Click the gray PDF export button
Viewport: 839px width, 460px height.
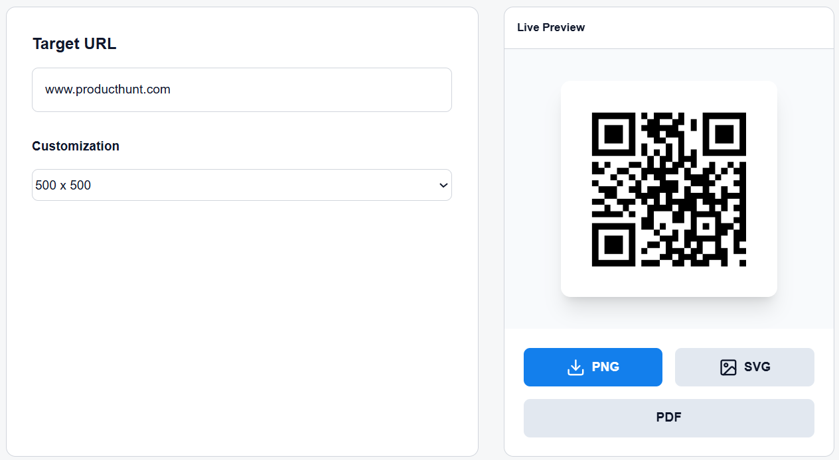pos(668,418)
